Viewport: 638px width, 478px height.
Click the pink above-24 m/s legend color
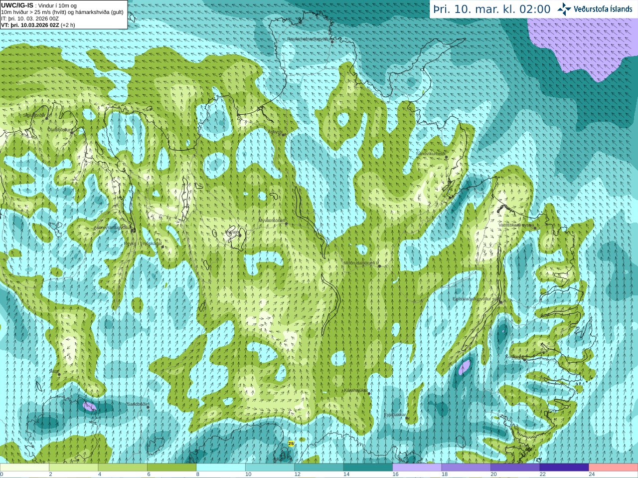tap(614, 468)
